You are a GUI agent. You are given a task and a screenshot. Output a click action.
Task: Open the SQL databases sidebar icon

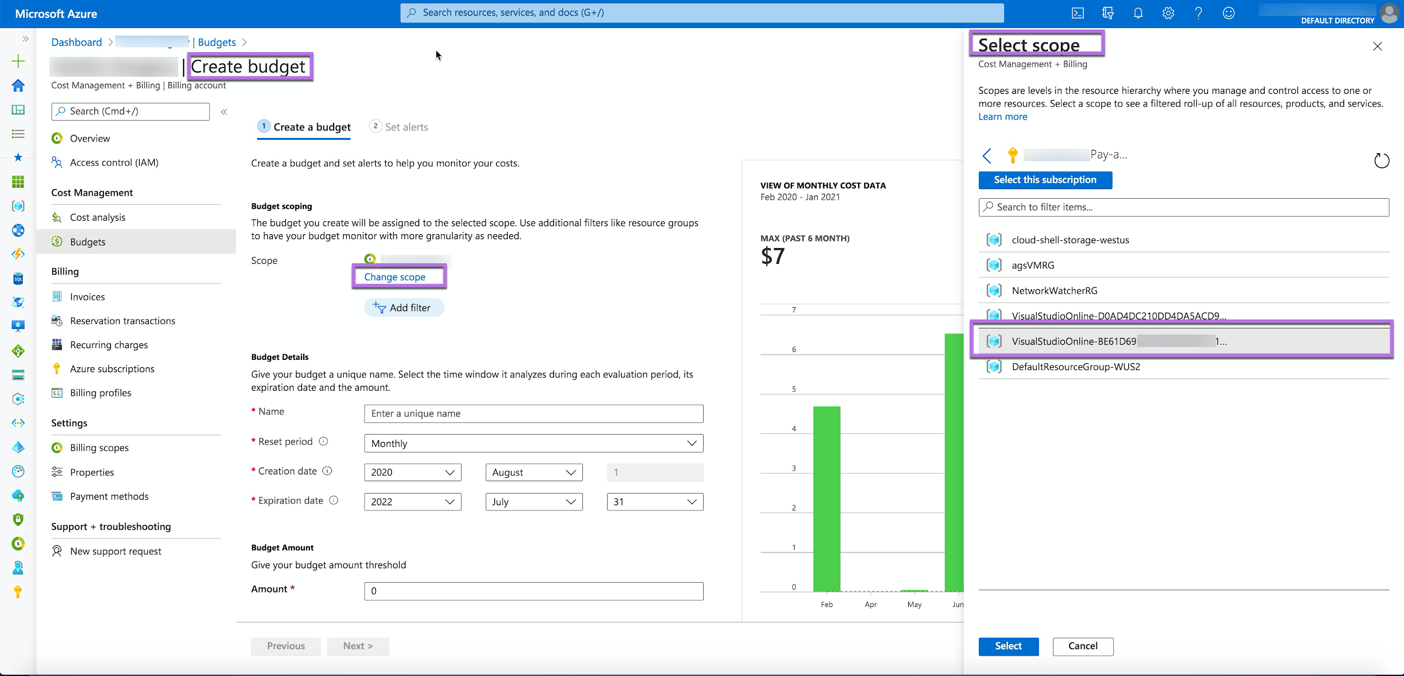[18, 278]
